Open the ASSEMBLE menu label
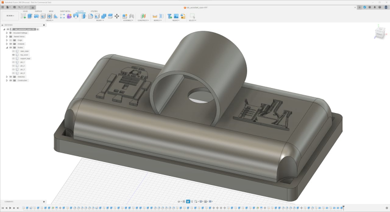 coord(128,20)
